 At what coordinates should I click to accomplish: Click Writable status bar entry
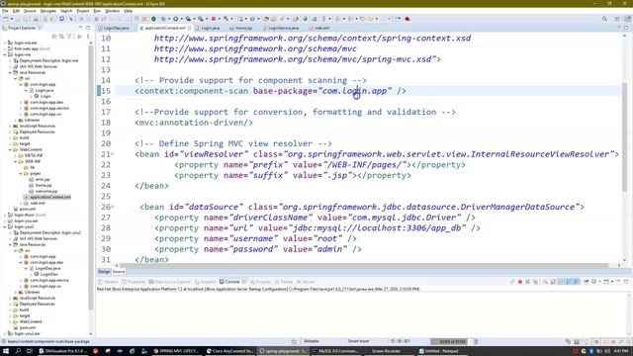311,341
